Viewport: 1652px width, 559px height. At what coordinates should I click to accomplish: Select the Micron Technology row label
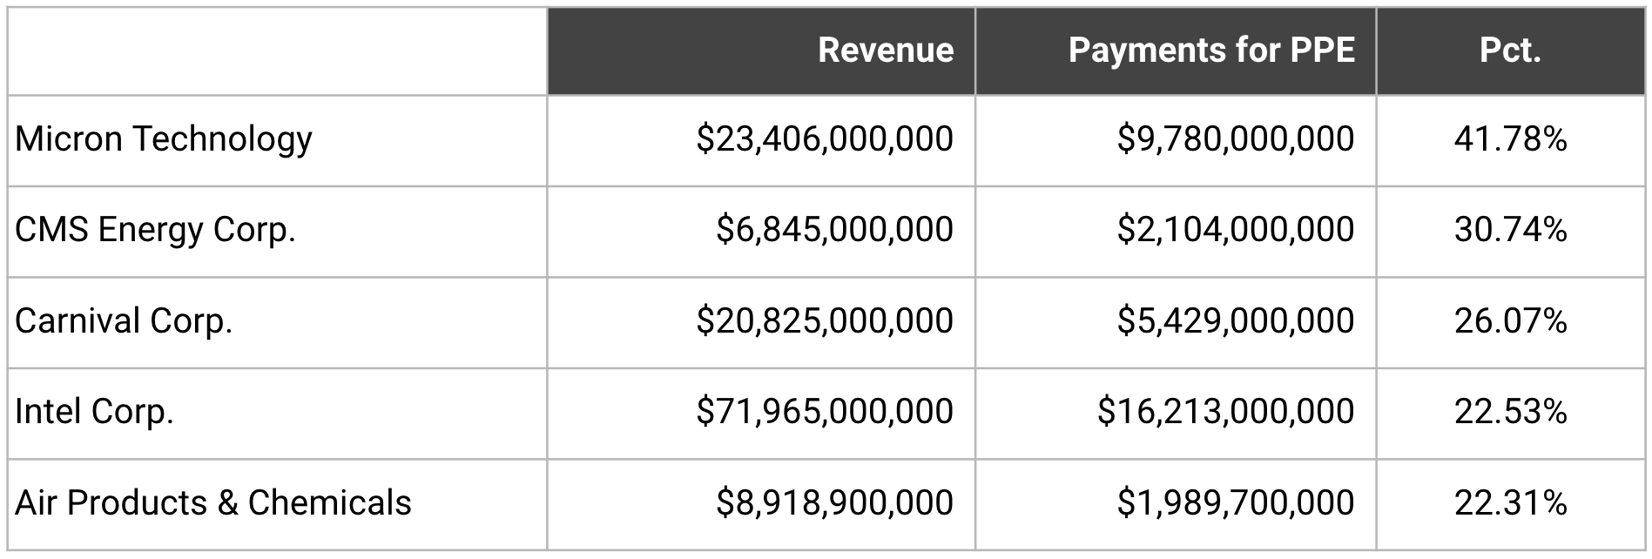click(164, 139)
